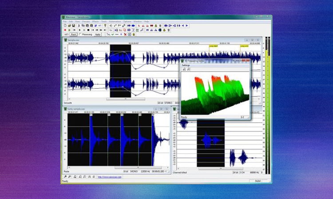Viewport: 333px width, 199px height.
Task: Toggle the VST button
Action: coord(66,34)
